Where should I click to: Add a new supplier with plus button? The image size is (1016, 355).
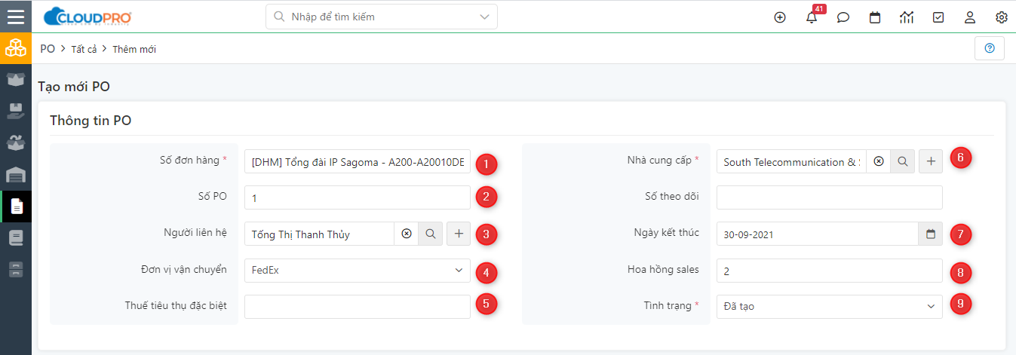(931, 161)
